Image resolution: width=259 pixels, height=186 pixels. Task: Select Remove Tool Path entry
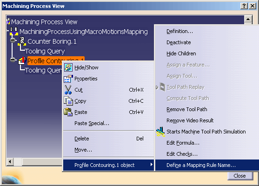coord(186,109)
